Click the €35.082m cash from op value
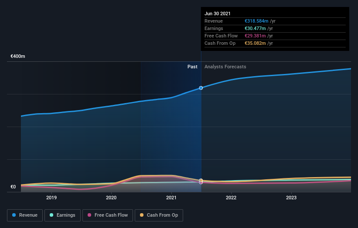Screen dimensions: 358x228 [x=255, y=43]
